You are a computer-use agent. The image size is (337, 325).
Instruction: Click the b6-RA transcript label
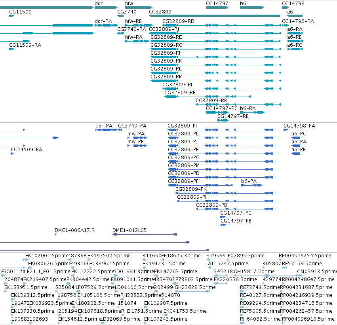click(248, 108)
